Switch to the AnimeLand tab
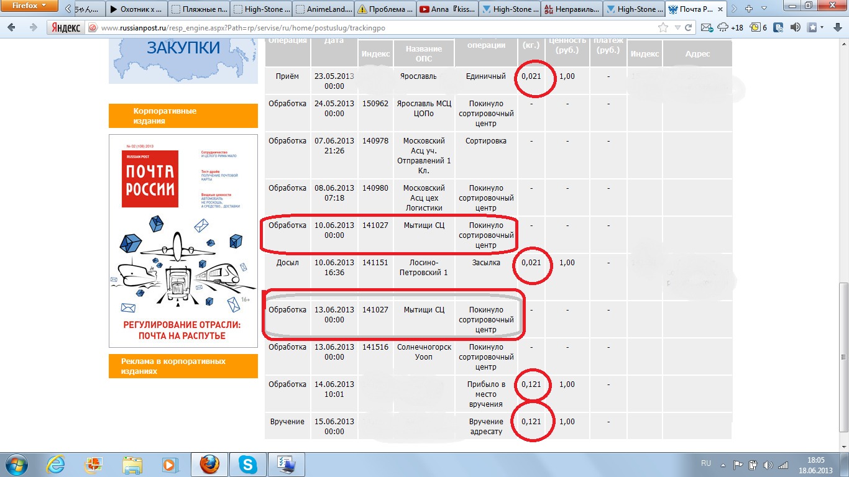Image resolution: width=849 pixels, height=477 pixels. pos(323,9)
